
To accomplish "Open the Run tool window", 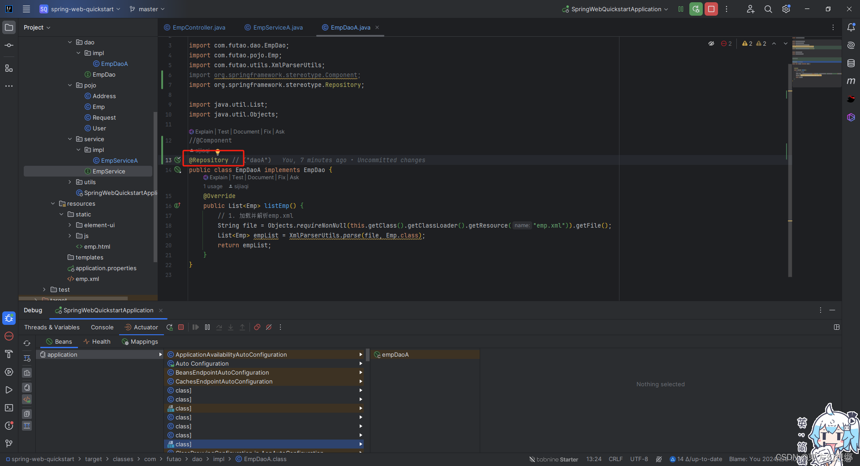I will [x=9, y=390].
